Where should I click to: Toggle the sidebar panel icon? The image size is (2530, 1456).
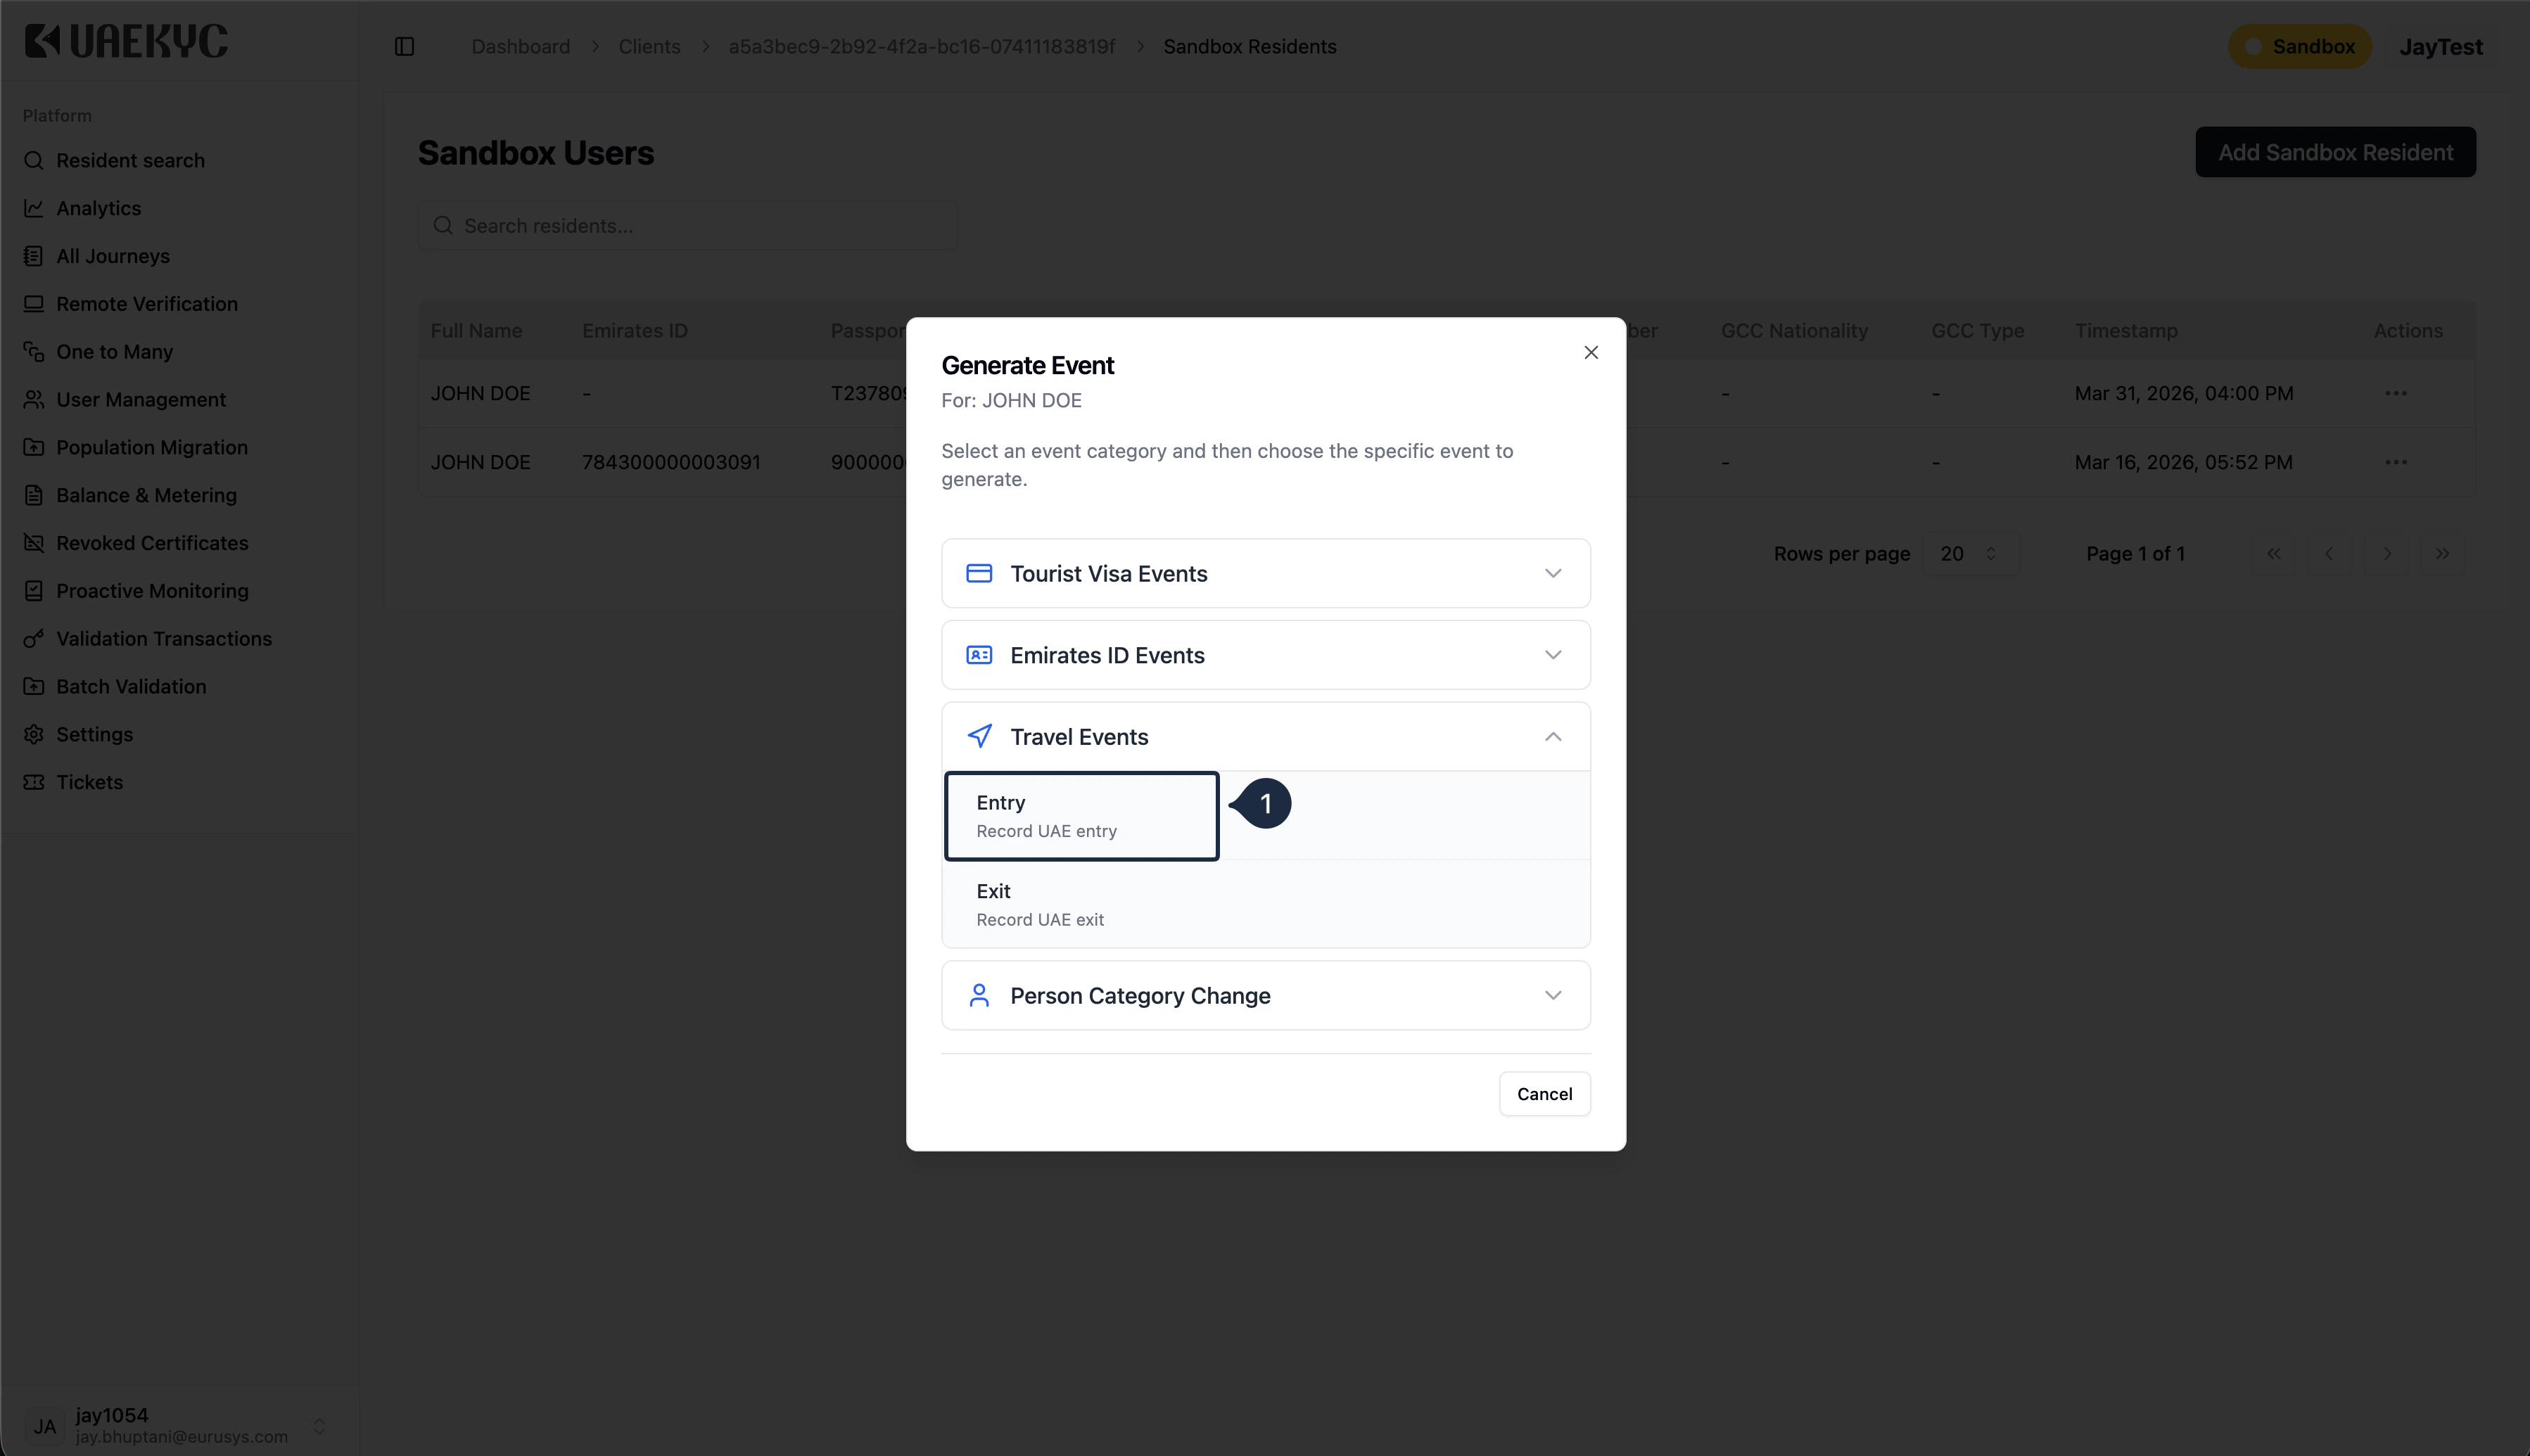pyautogui.click(x=404, y=47)
